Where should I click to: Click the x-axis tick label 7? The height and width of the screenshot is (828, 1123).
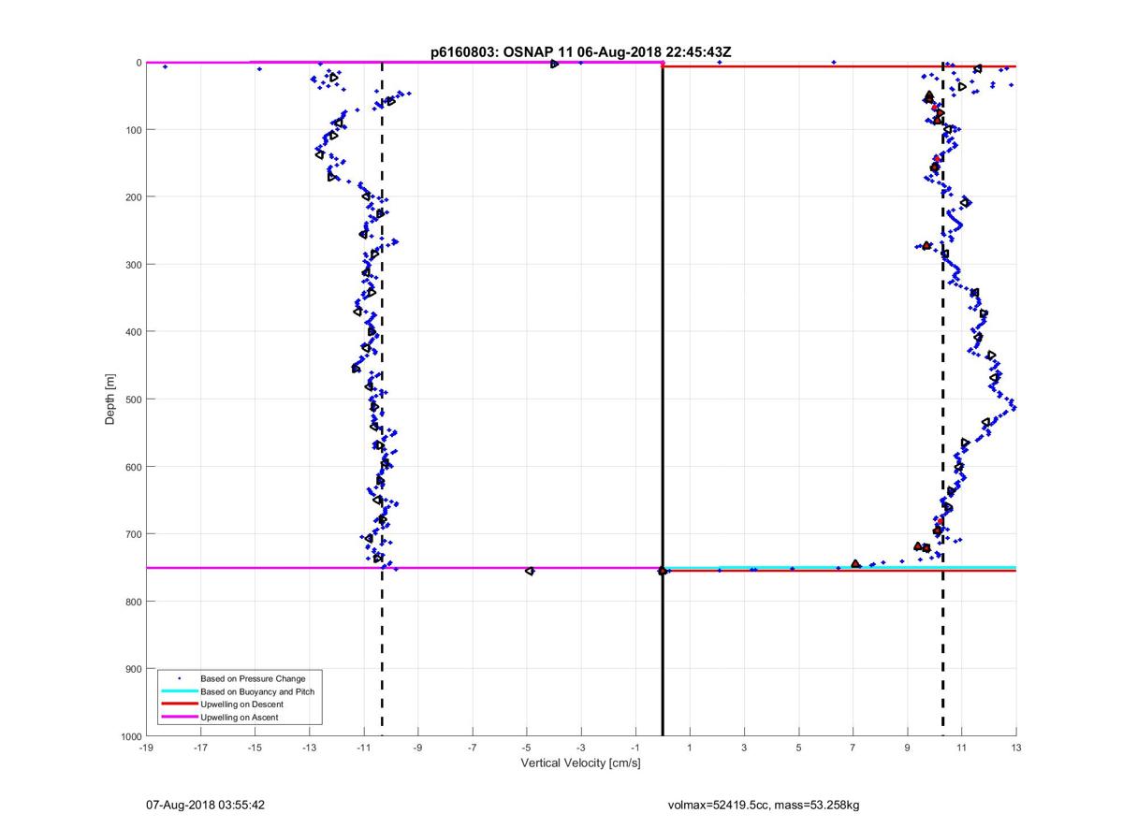(x=853, y=748)
